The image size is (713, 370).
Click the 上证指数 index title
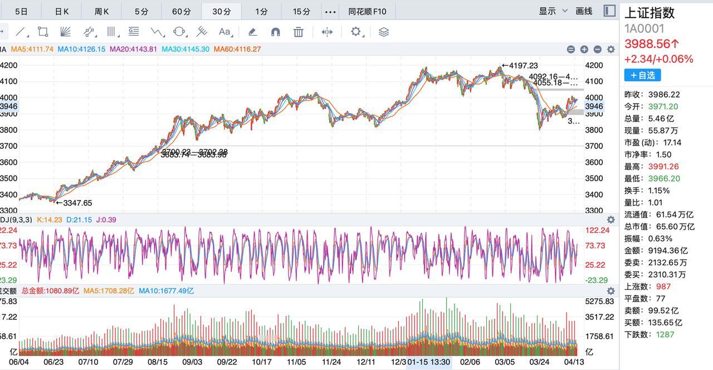649,12
